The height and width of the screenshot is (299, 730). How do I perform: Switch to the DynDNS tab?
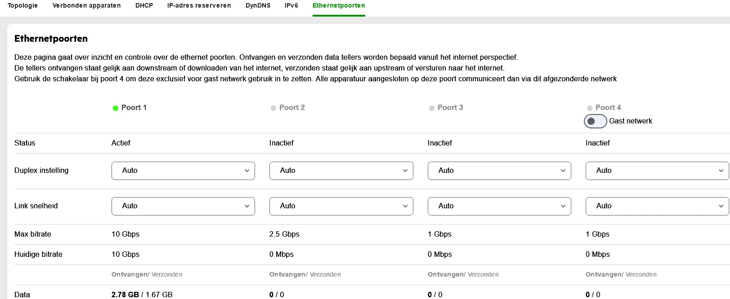coord(258,6)
